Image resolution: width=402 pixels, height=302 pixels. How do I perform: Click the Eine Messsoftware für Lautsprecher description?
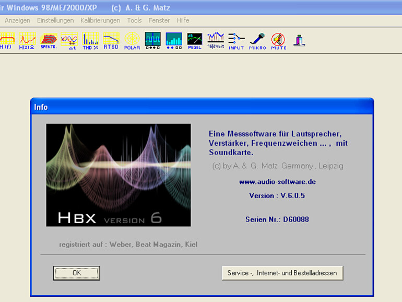tap(278, 143)
